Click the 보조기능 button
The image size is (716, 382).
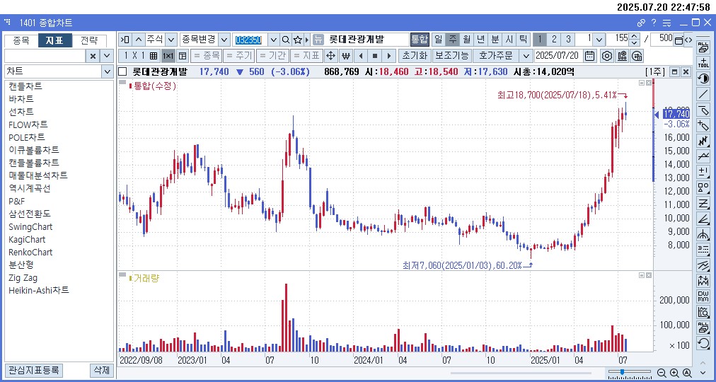tap(451, 56)
